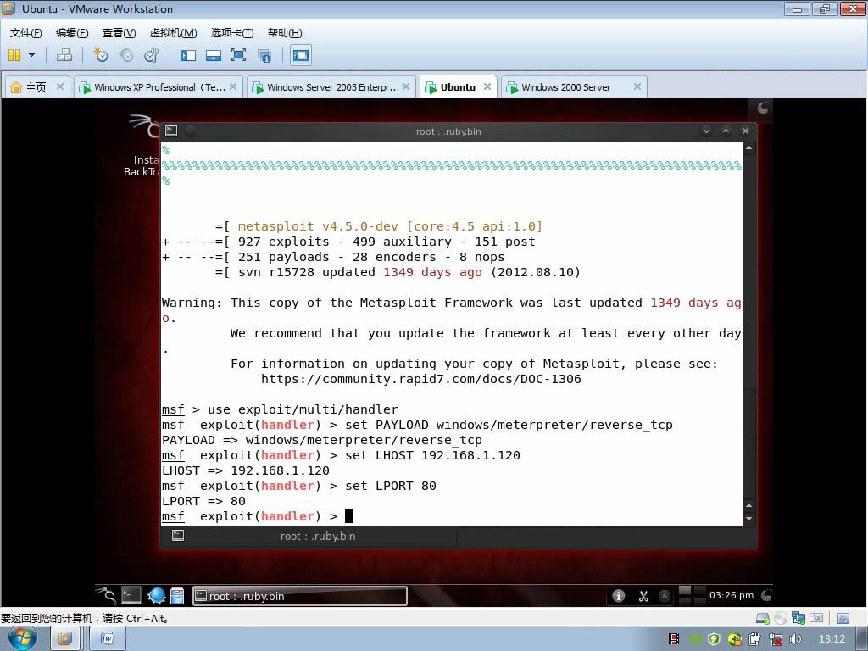Click the round titlebar button beside the terminal menu icon
The width and height of the screenshot is (868, 651).
point(190,131)
